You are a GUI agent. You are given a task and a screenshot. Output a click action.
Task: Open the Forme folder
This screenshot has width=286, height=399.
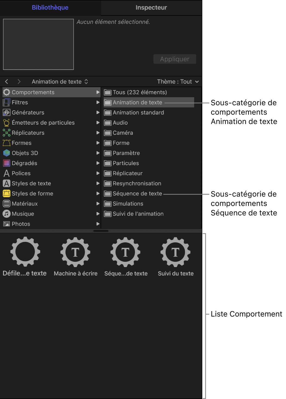point(149,143)
